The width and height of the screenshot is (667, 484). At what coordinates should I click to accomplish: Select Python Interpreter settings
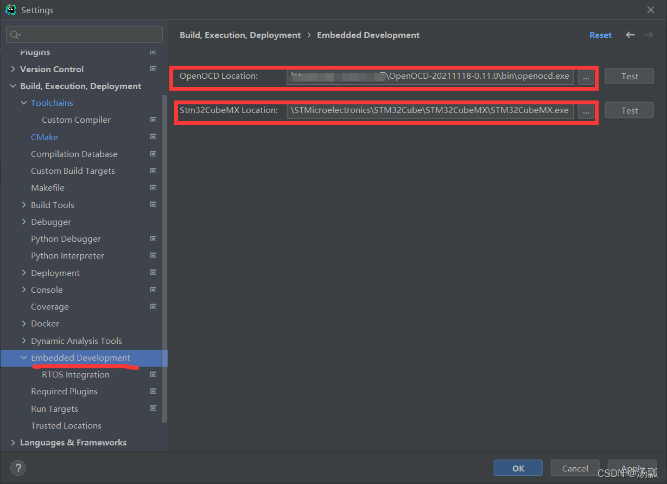(67, 255)
